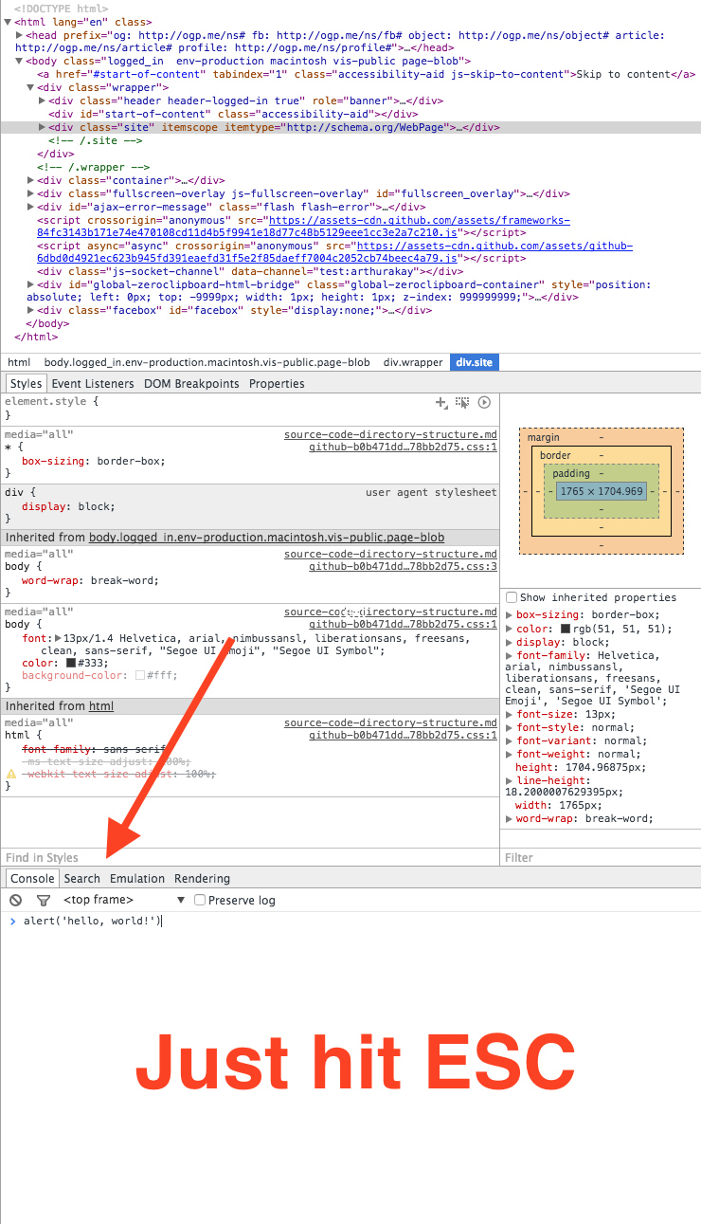The image size is (701, 1224).
Task: Click the console input line with alert code
Action: [x=350, y=921]
